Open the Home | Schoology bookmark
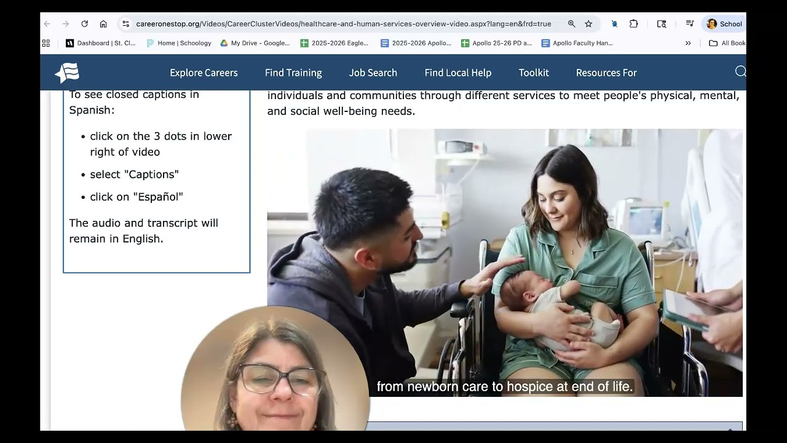This screenshot has height=443, width=787. 179,43
